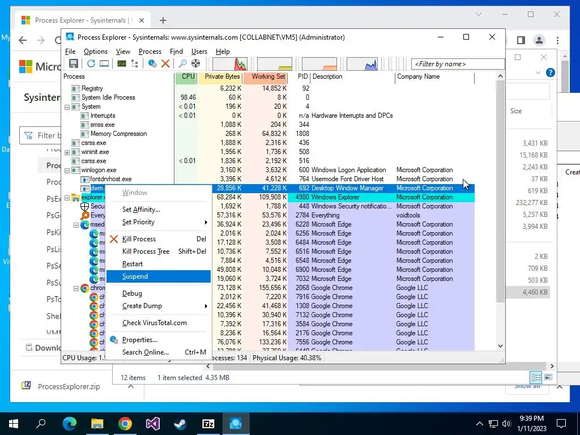
Task: Sort by Description column header
Action: (x=352, y=76)
